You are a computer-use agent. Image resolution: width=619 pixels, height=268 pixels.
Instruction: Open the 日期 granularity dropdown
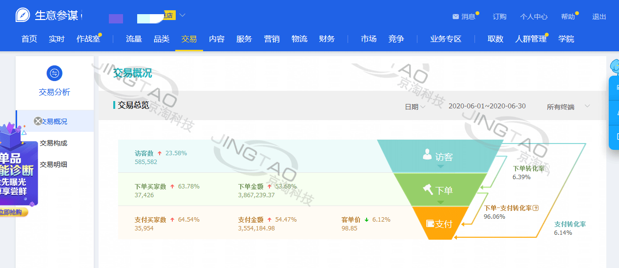[x=415, y=106]
